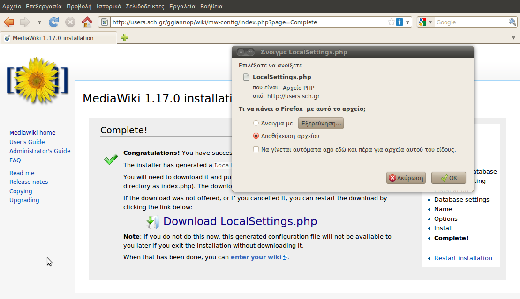Click the Restart installation link
This screenshot has width=520, height=299.
(x=463, y=258)
